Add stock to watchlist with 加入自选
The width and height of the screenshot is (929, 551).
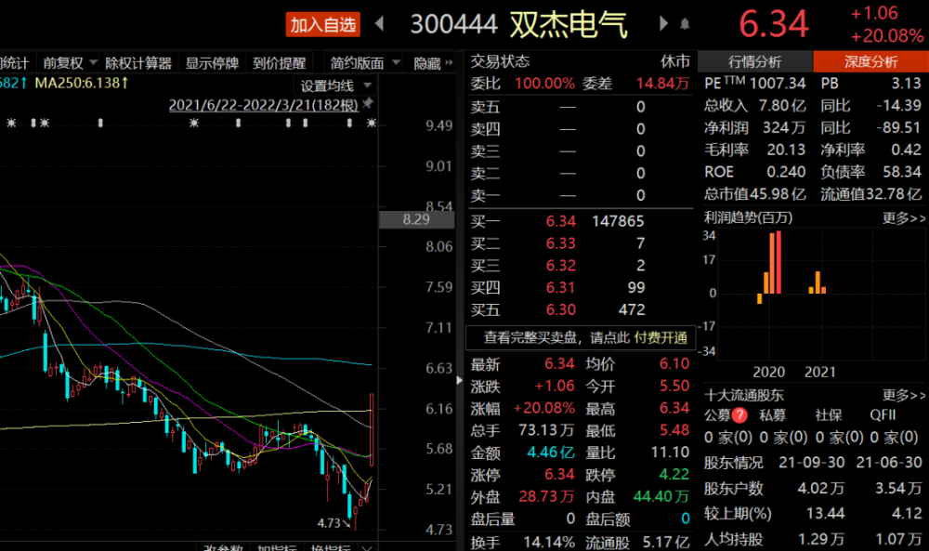point(323,25)
